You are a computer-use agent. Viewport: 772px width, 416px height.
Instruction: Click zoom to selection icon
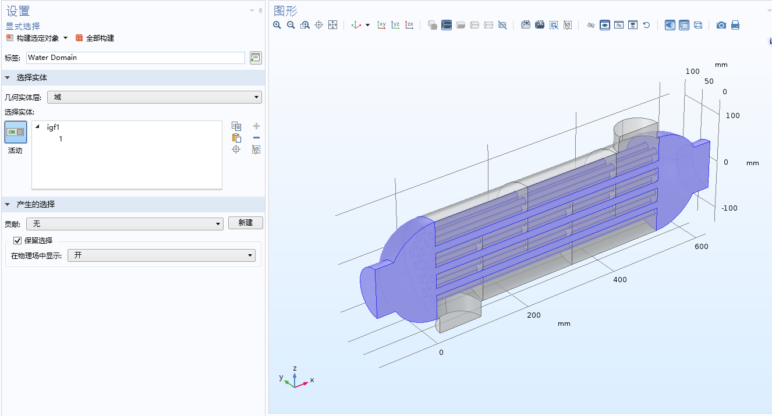pyautogui.click(x=319, y=25)
